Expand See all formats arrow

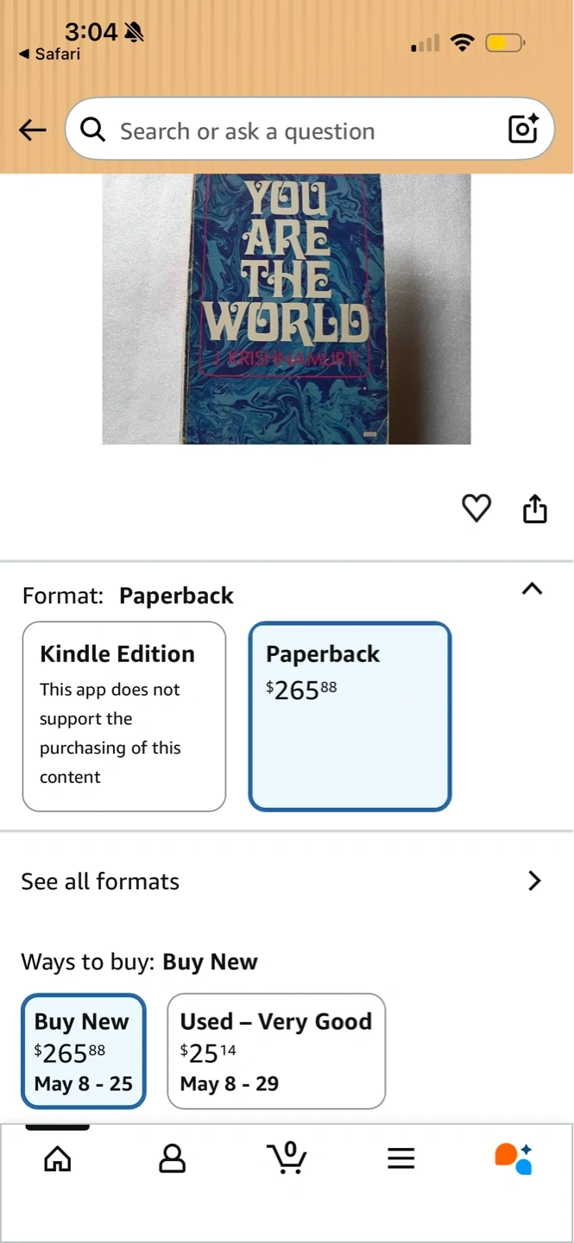tap(535, 880)
